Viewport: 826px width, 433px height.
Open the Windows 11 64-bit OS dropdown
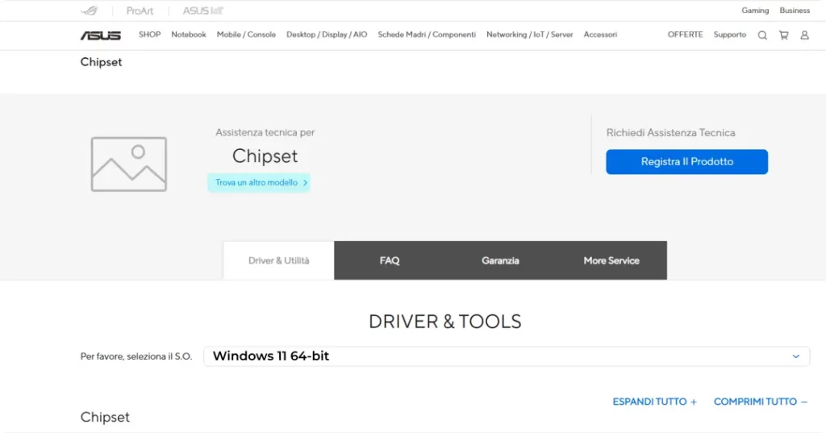(507, 356)
